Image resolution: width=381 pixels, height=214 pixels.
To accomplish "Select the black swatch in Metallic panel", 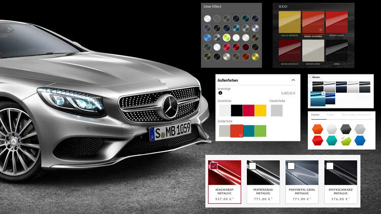I will point(318,87).
